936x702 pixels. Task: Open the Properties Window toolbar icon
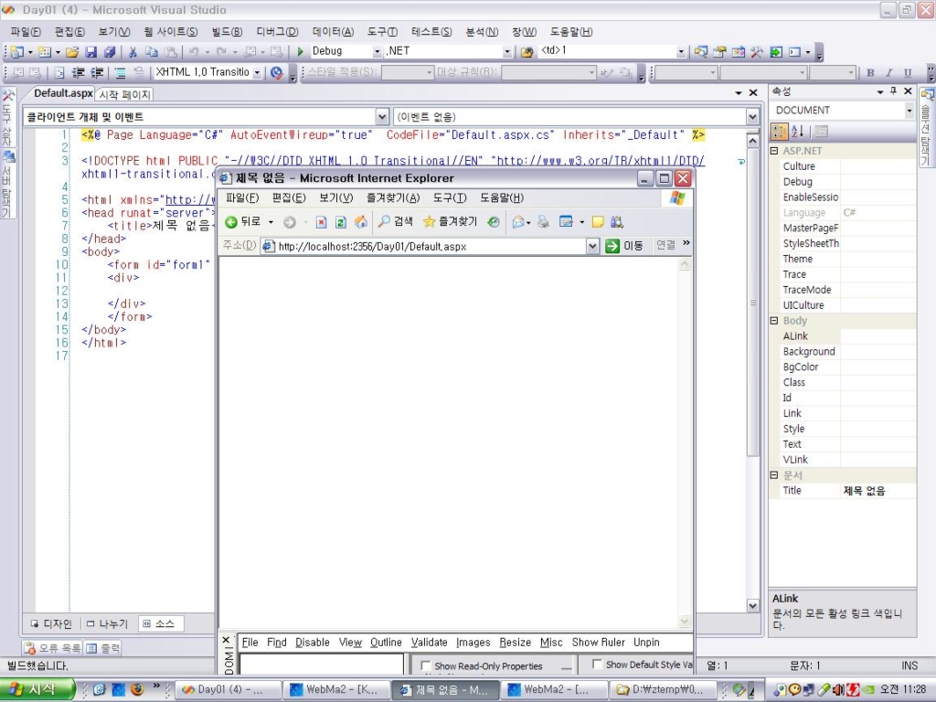719,52
